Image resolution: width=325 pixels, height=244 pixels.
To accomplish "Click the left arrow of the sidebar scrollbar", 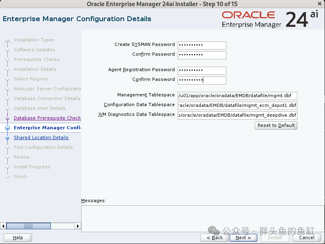I will (3, 226).
